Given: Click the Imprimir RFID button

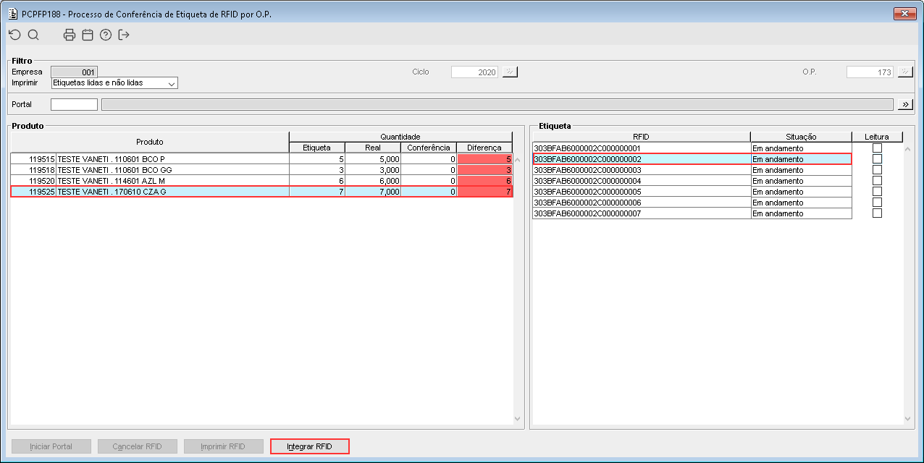Looking at the screenshot, I should coord(223,446).
